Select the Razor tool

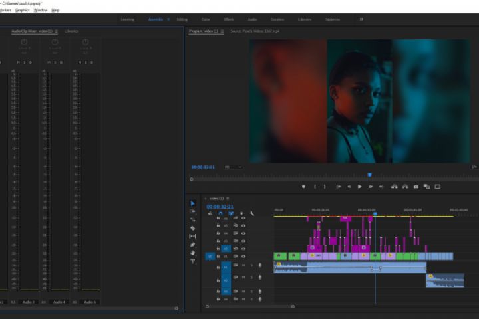coord(192,228)
